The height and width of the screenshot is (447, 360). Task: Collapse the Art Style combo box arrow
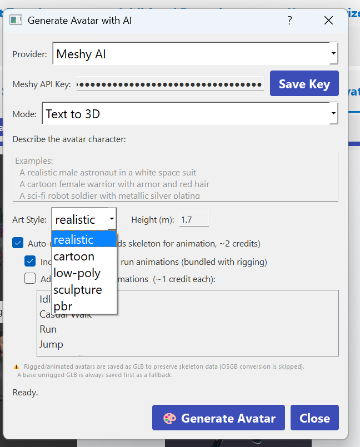pyautogui.click(x=112, y=219)
